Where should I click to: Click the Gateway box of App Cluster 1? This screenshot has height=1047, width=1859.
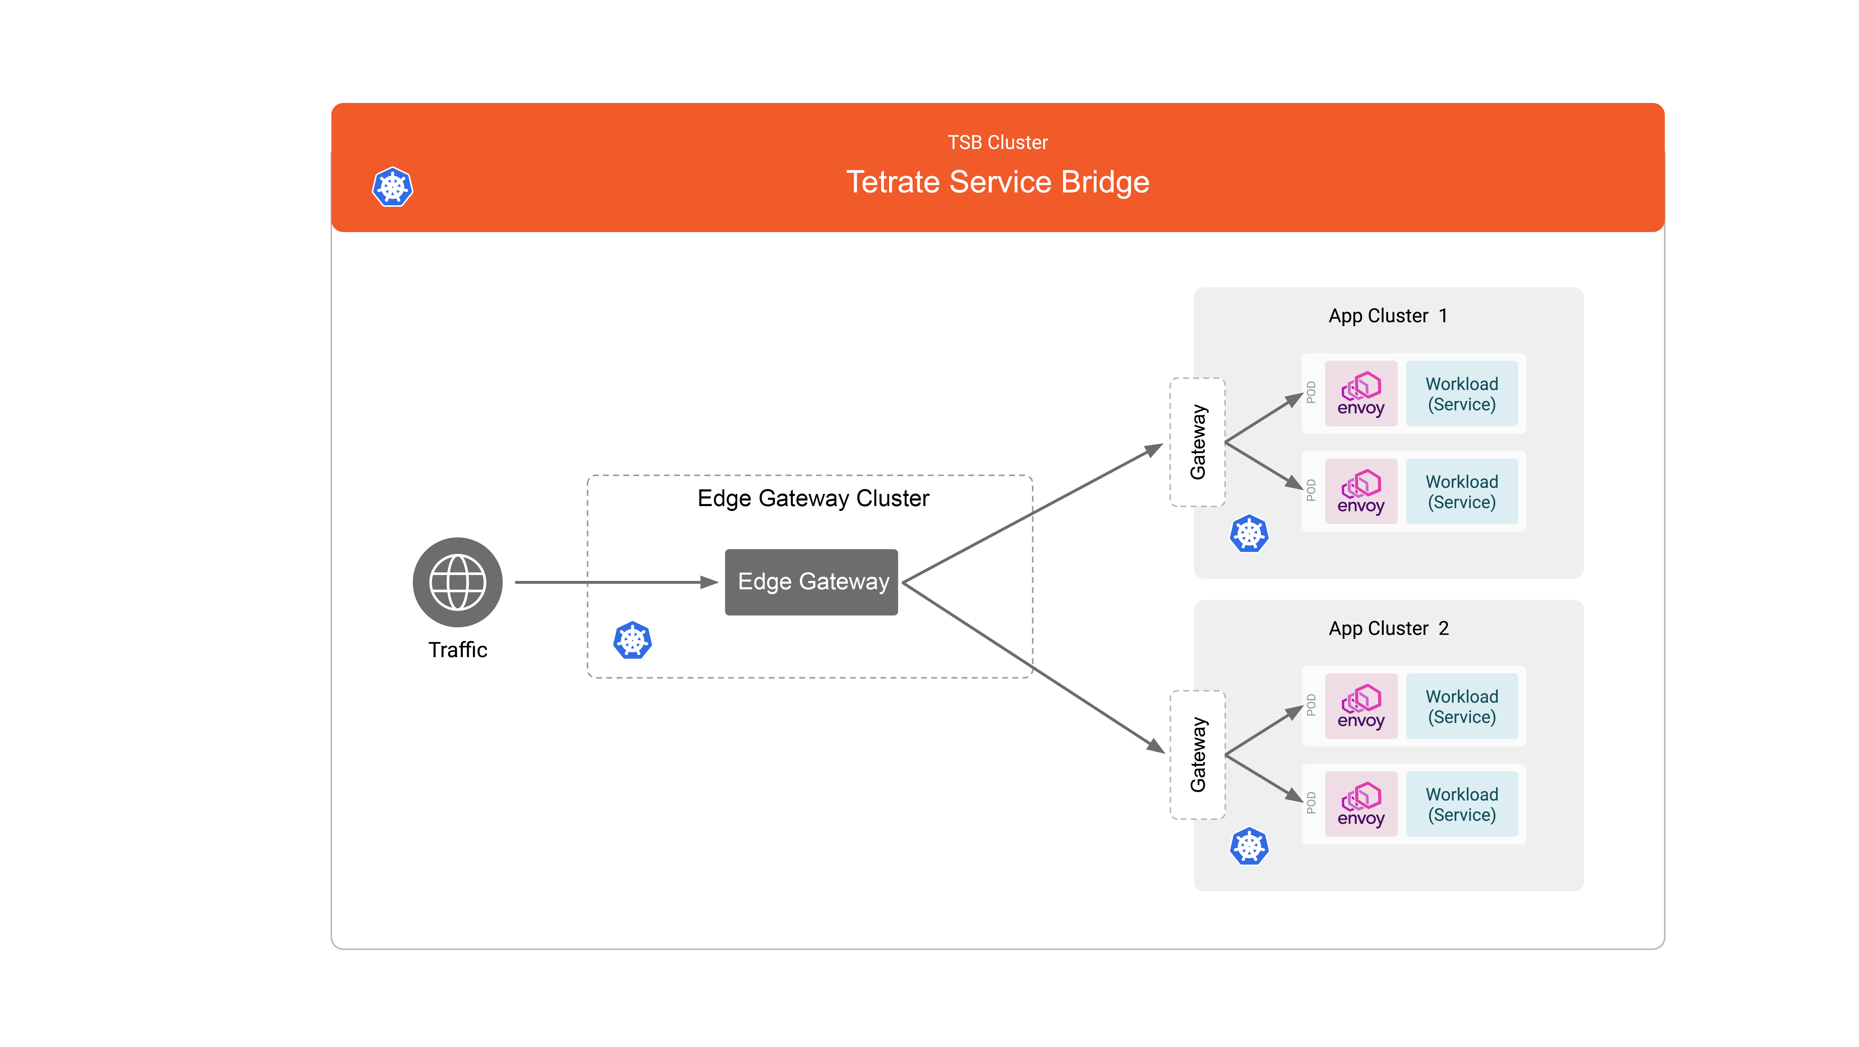click(1198, 442)
